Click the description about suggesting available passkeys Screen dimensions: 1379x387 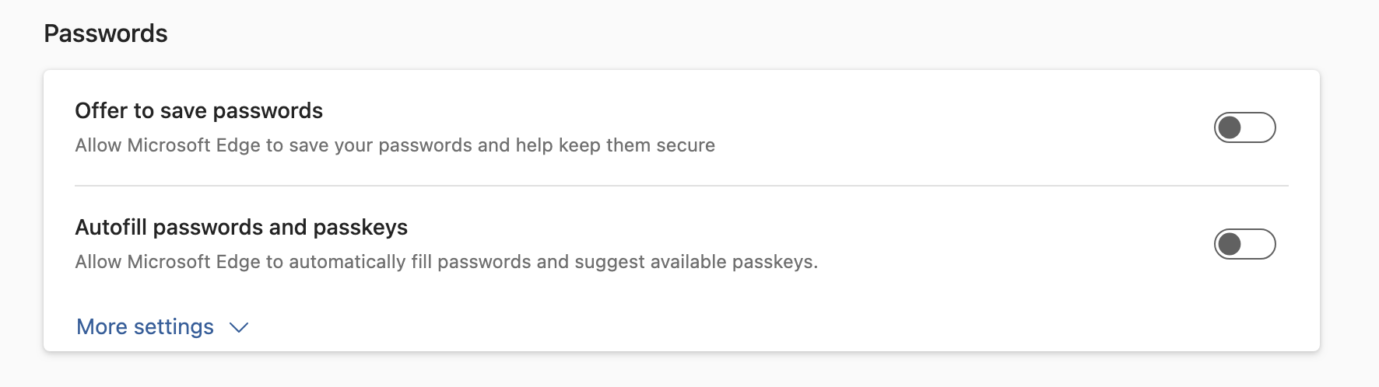[x=446, y=262]
